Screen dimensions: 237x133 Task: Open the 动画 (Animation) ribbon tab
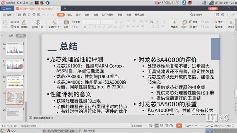96,15
